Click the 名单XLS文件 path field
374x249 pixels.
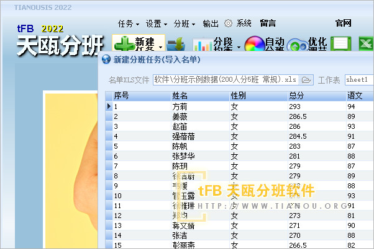point(226,80)
